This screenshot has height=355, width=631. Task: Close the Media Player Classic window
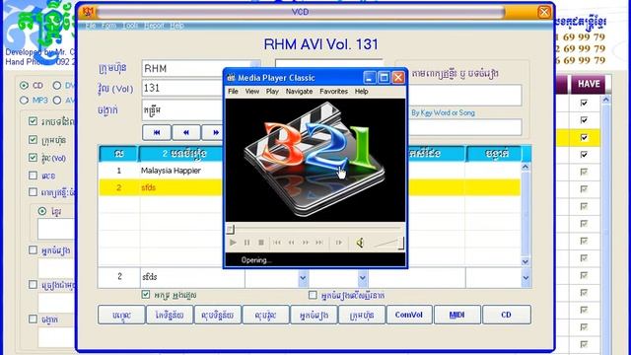click(398, 77)
